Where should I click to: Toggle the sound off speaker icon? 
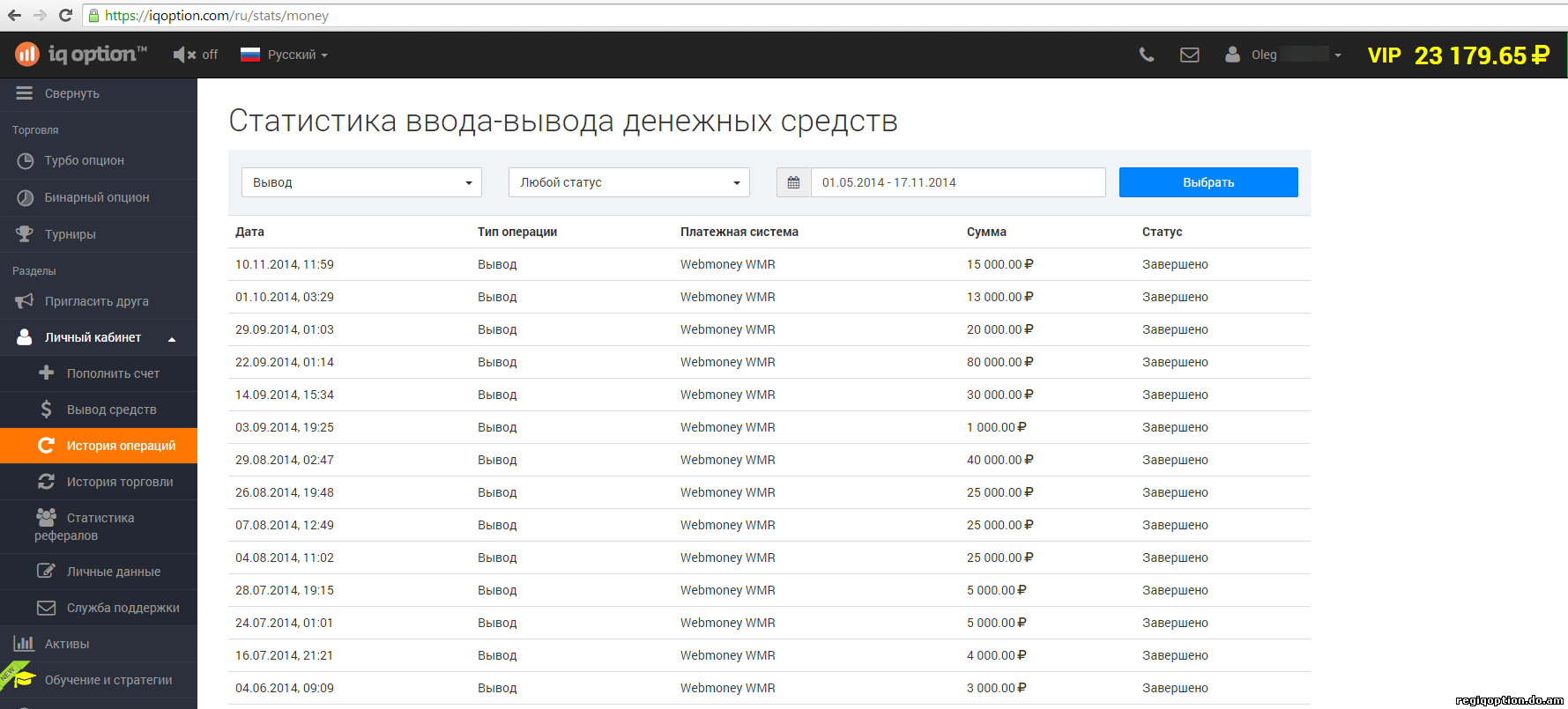(184, 55)
